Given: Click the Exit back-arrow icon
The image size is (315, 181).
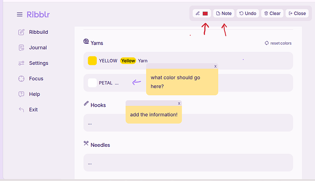Looking at the screenshot, I should coord(21,109).
